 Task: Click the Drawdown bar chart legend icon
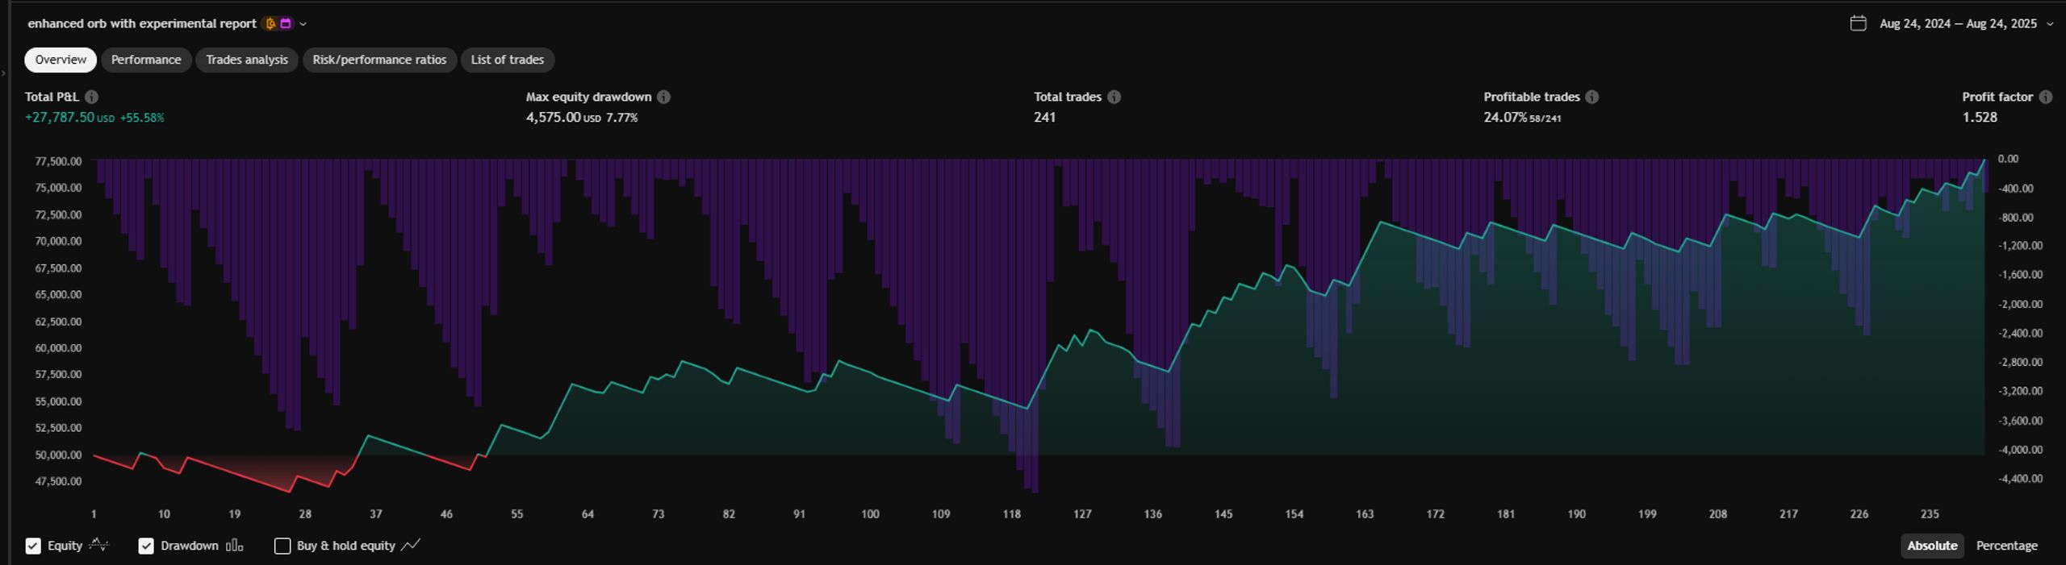pos(234,546)
